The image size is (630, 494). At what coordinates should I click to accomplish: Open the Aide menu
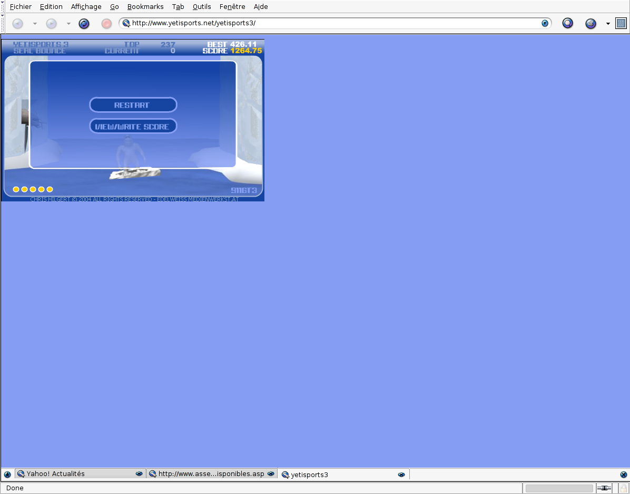(x=261, y=6)
